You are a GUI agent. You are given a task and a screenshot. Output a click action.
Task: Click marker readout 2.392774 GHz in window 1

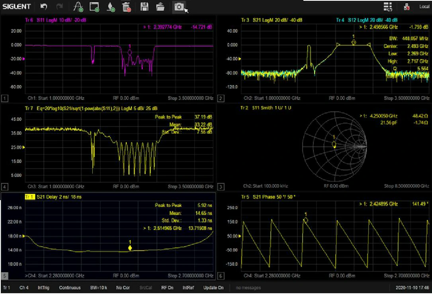178,27
